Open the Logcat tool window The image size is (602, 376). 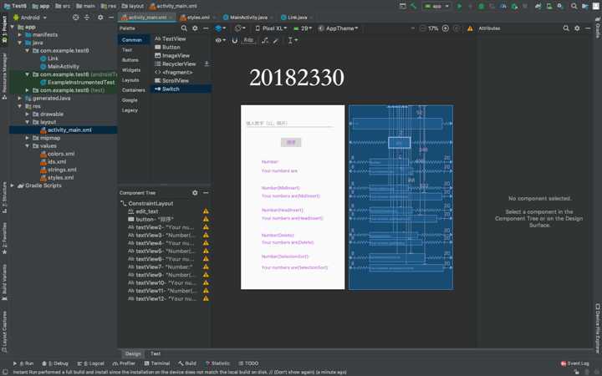tap(90, 363)
